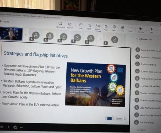The width and height of the screenshot is (161, 133).
Task: Open slide options ellipsis below presentation
Action: coord(22,127)
